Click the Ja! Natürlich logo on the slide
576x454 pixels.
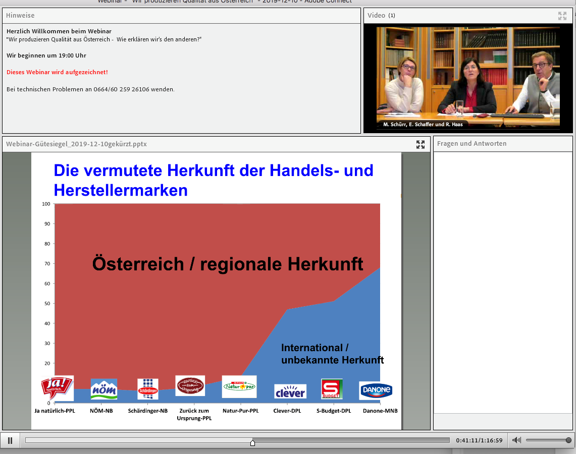(57, 388)
